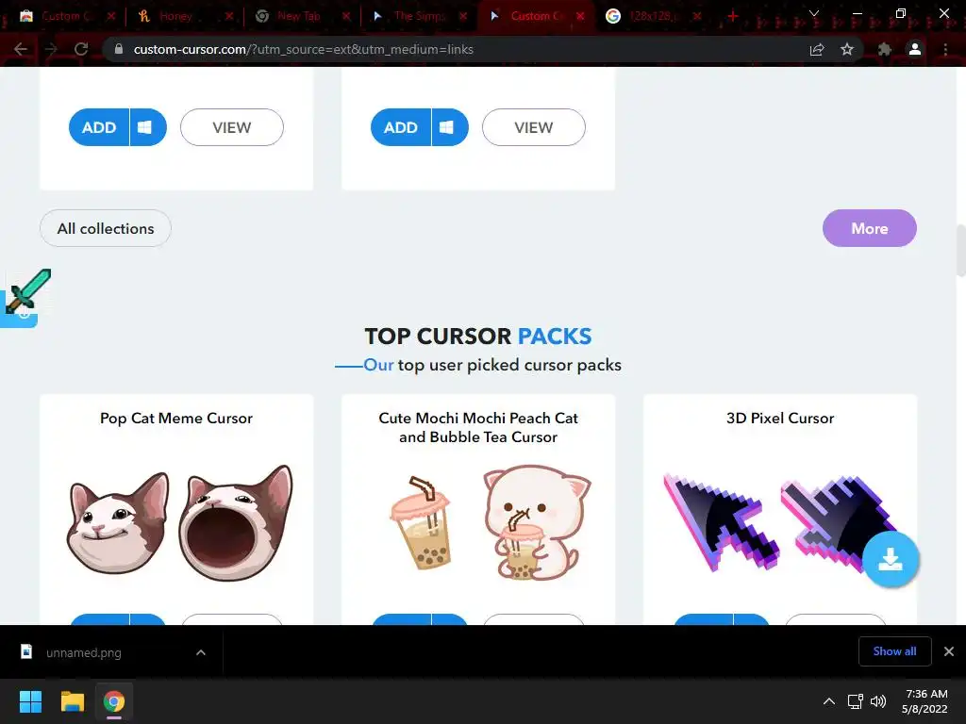Click the Mochi Peach Cat bubble tea image
966x724 pixels.
(x=491, y=522)
